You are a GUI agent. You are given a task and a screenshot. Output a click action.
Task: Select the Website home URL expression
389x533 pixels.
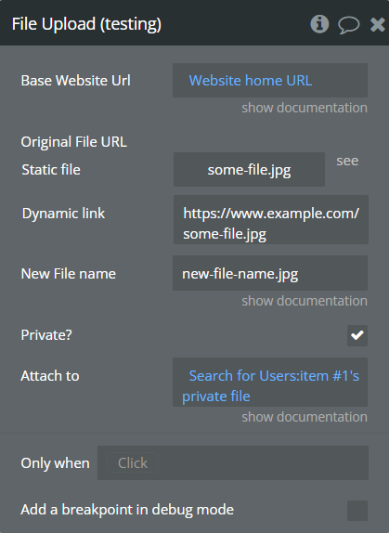coord(251,81)
